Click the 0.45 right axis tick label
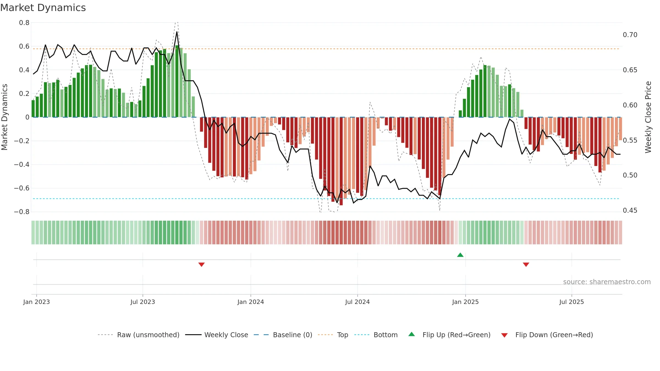The image size is (660, 371). tap(630, 210)
